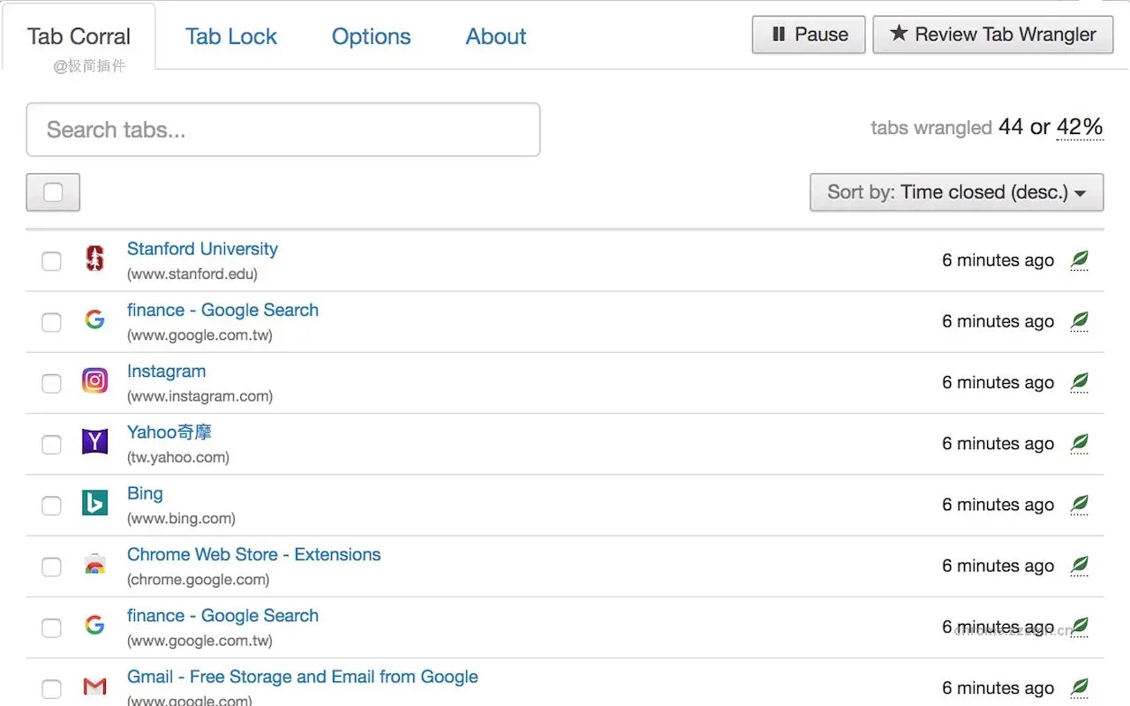Image resolution: width=1130 pixels, height=706 pixels.
Task: Toggle the select-all checkbox
Action: (53, 192)
